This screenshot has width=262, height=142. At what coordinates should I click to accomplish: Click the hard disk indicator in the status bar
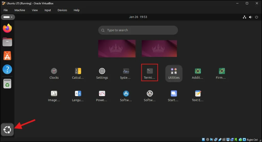(x=203, y=140)
